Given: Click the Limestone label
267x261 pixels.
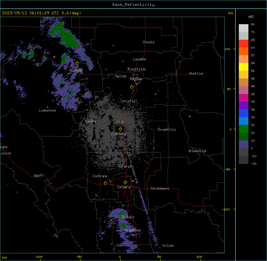Looking at the screenshot, I should click(47, 110).
